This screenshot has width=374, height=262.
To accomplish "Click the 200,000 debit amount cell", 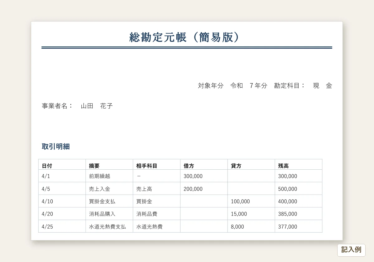I will [204, 189].
